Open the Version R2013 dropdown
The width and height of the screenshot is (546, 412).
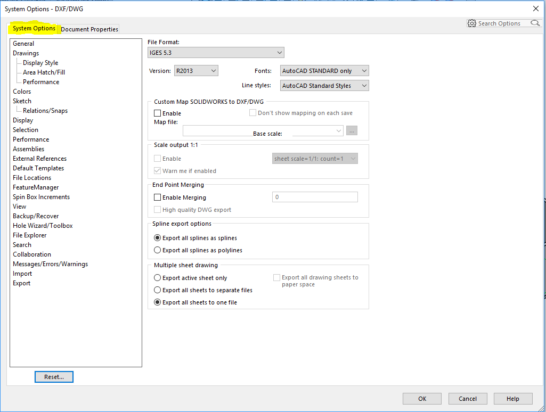[x=196, y=71]
